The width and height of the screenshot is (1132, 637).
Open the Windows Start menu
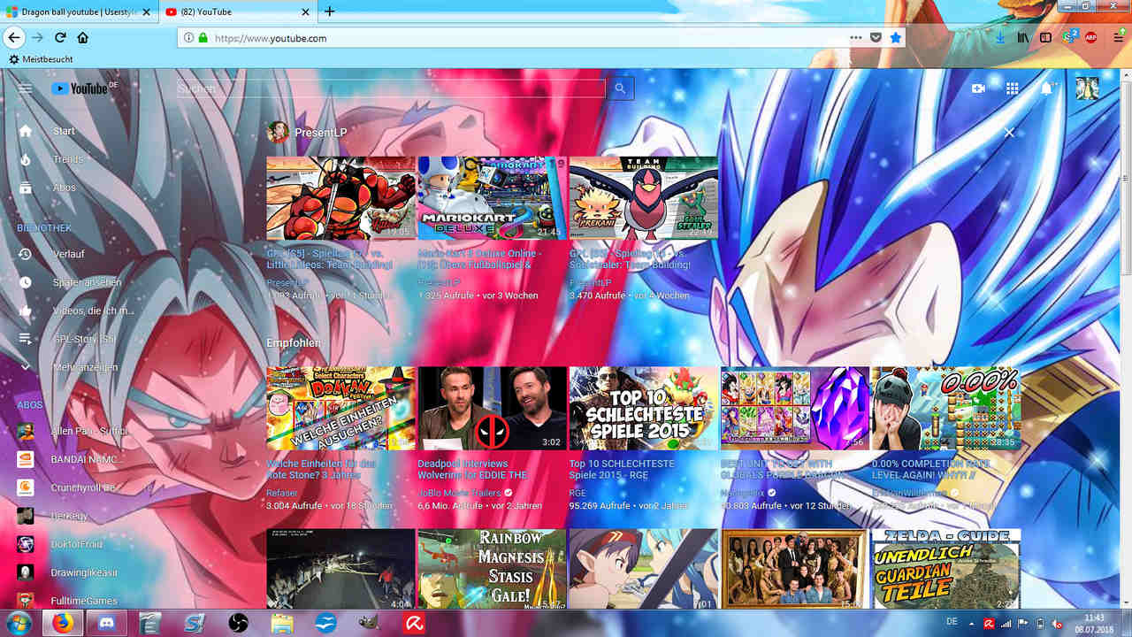[x=17, y=624]
